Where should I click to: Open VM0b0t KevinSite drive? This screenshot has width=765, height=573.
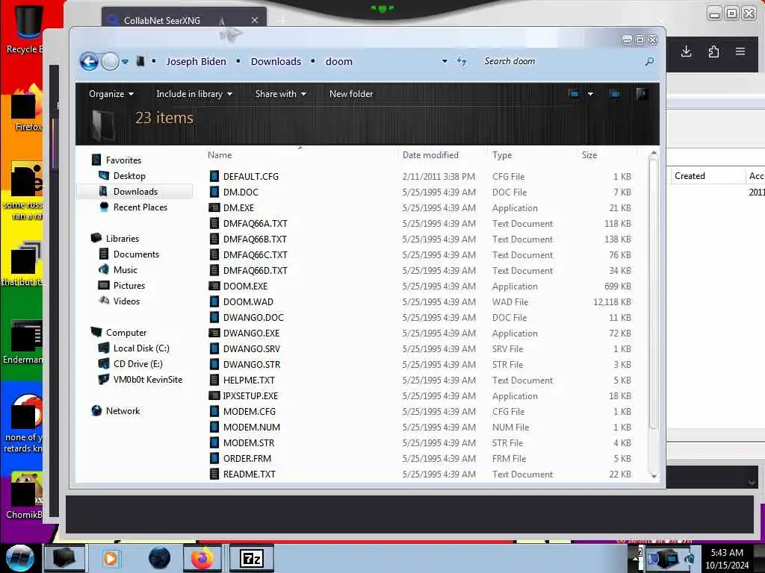(x=147, y=379)
